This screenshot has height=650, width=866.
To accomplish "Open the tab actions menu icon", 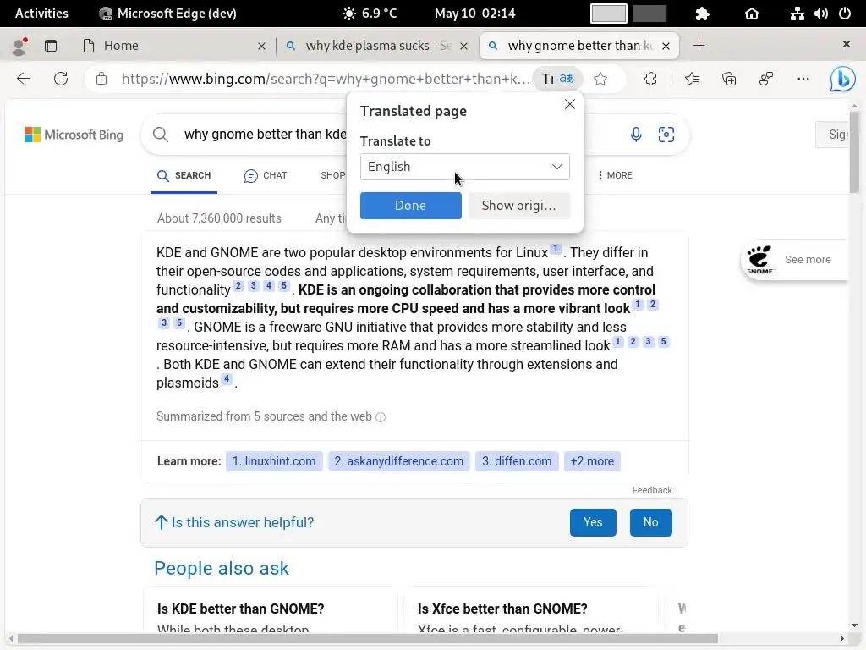I will [51, 46].
